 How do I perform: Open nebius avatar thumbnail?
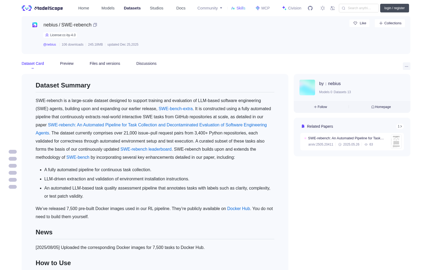307,87
